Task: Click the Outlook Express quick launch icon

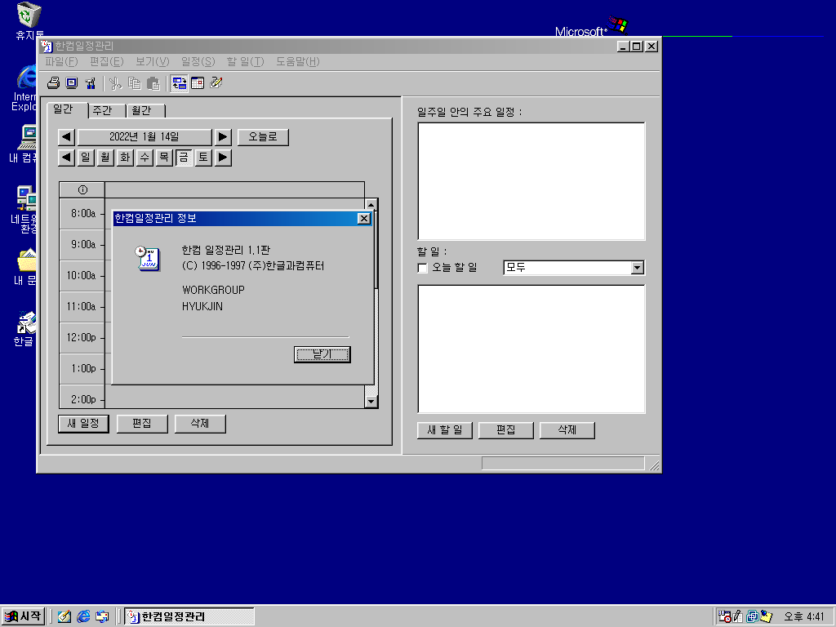Action: (x=102, y=616)
